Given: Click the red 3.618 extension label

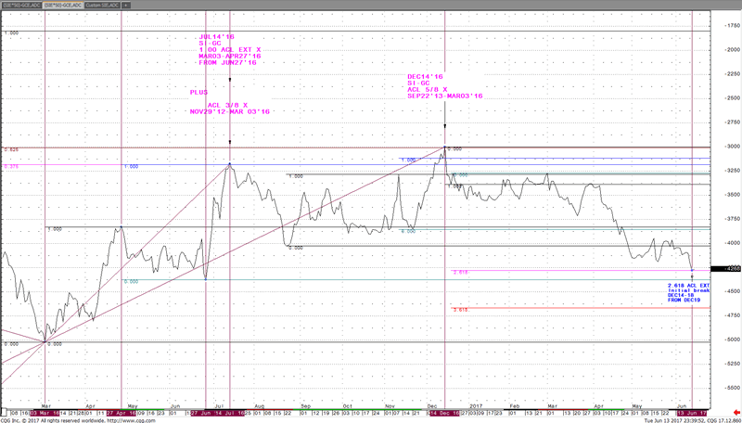Looking at the screenshot, I should pos(460,310).
